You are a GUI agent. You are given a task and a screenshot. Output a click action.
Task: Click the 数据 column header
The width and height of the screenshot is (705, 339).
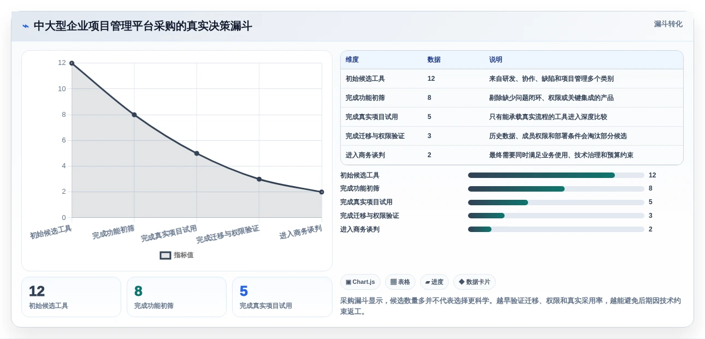[434, 60]
